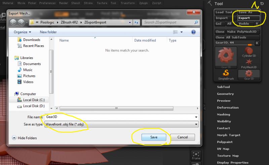Open Downloads folder in navigation pane

[x=29, y=40]
